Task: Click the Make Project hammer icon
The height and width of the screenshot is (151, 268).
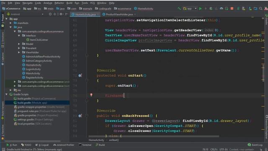Action: click(x=179, y=8)
